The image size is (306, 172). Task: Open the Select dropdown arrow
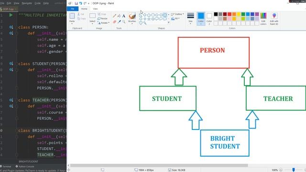92,24
